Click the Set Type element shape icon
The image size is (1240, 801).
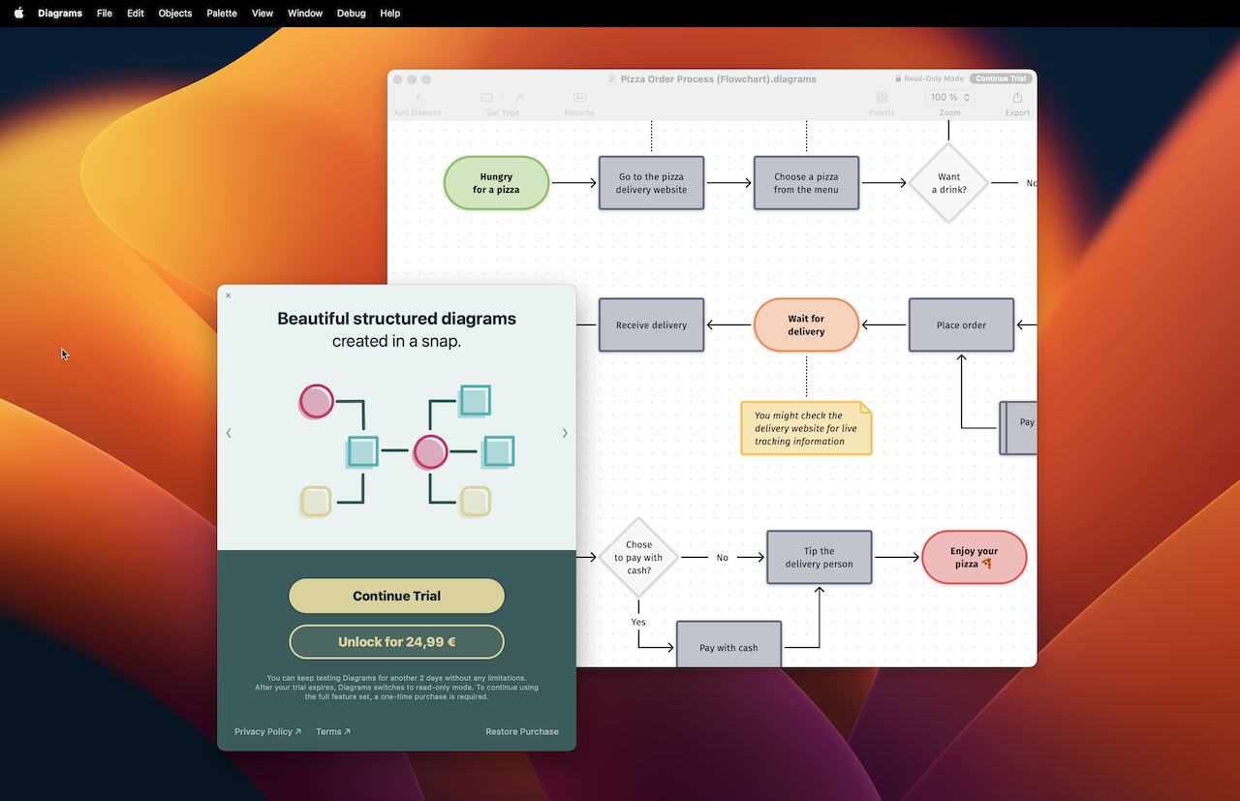[487, 98]
